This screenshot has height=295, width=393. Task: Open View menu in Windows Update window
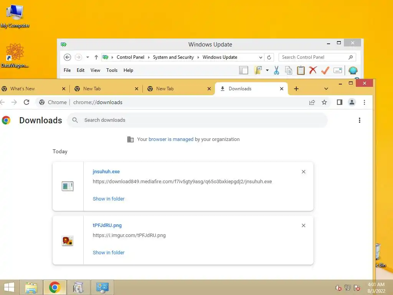[95, 70]
